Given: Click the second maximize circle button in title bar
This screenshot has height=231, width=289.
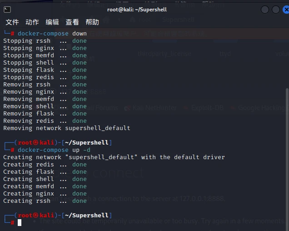Looking at the screenshot, I should [x=276, y=10].
